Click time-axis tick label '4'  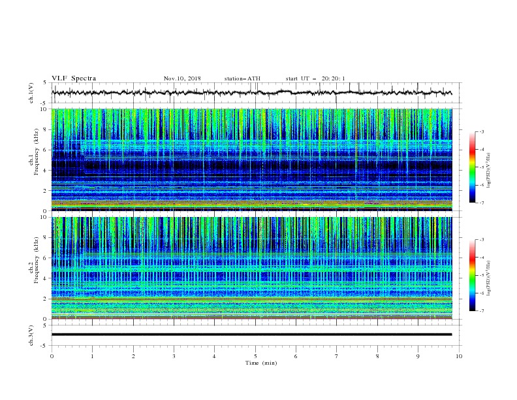[214, 356]
